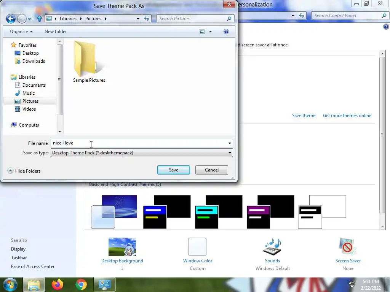Image resolution: width=390 pixels, height=292 pixels.
Task: Refresh the Pictures location in the dialog
Action: tap(147, 19)
